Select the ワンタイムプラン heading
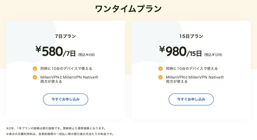This screenshot has height=140, width=257. [128, 9]
